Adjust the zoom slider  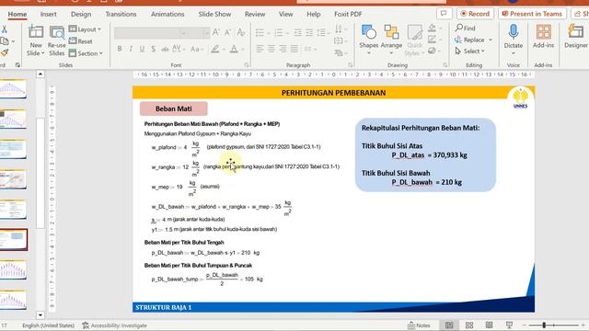(x=544, y=325)
